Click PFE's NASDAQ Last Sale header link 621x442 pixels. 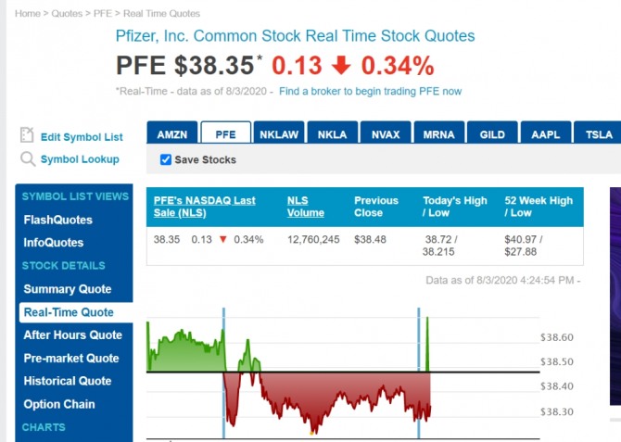(204, 206)
